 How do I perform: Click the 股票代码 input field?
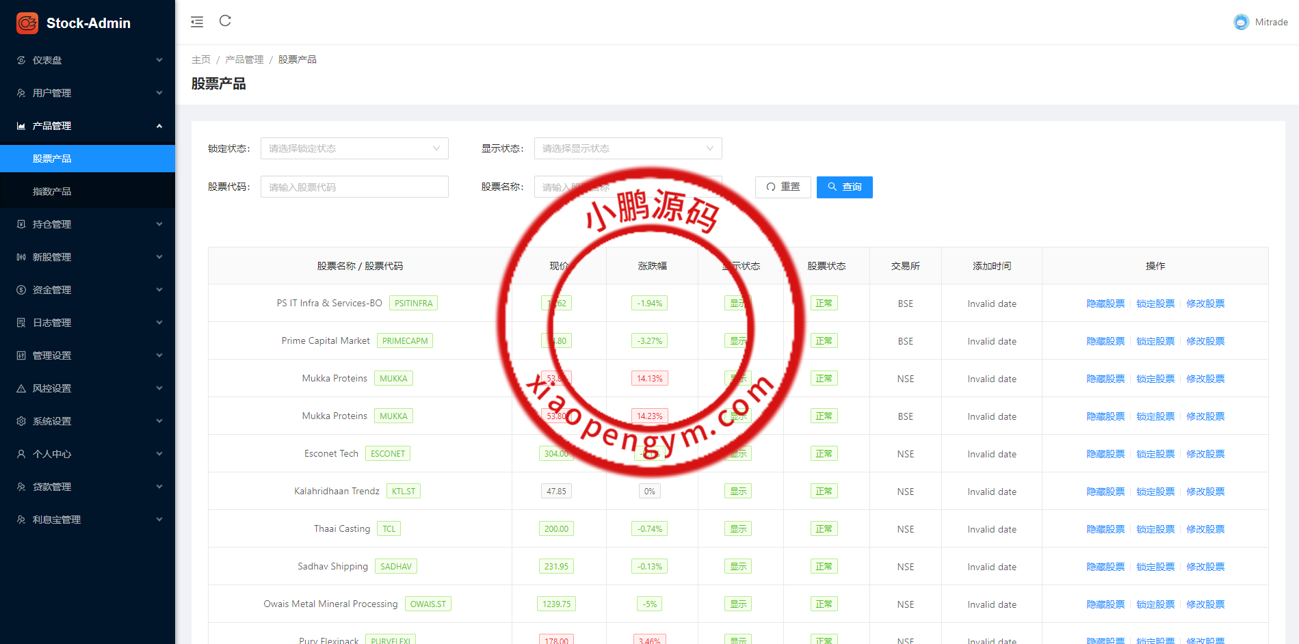point(354,187)
